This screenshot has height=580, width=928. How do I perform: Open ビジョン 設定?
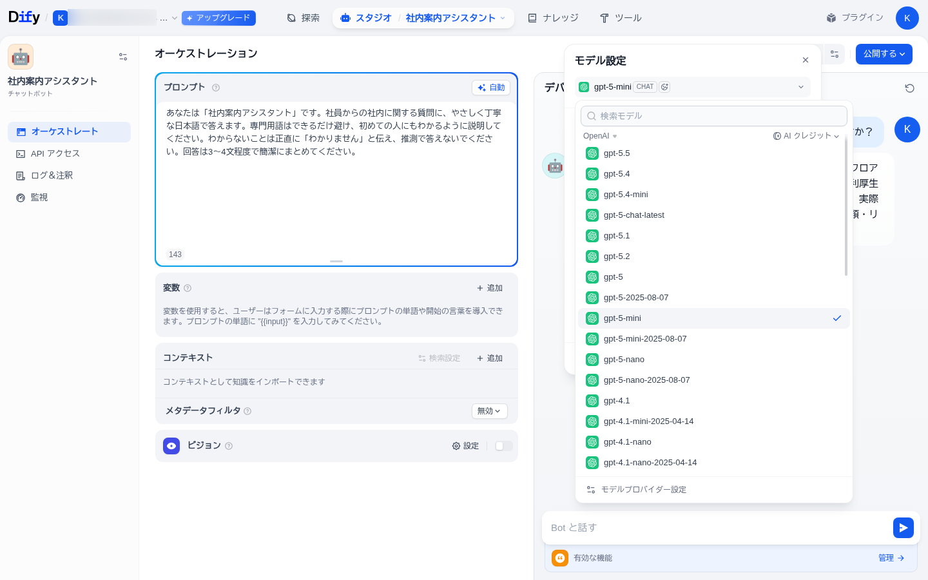tap(465, 446)
